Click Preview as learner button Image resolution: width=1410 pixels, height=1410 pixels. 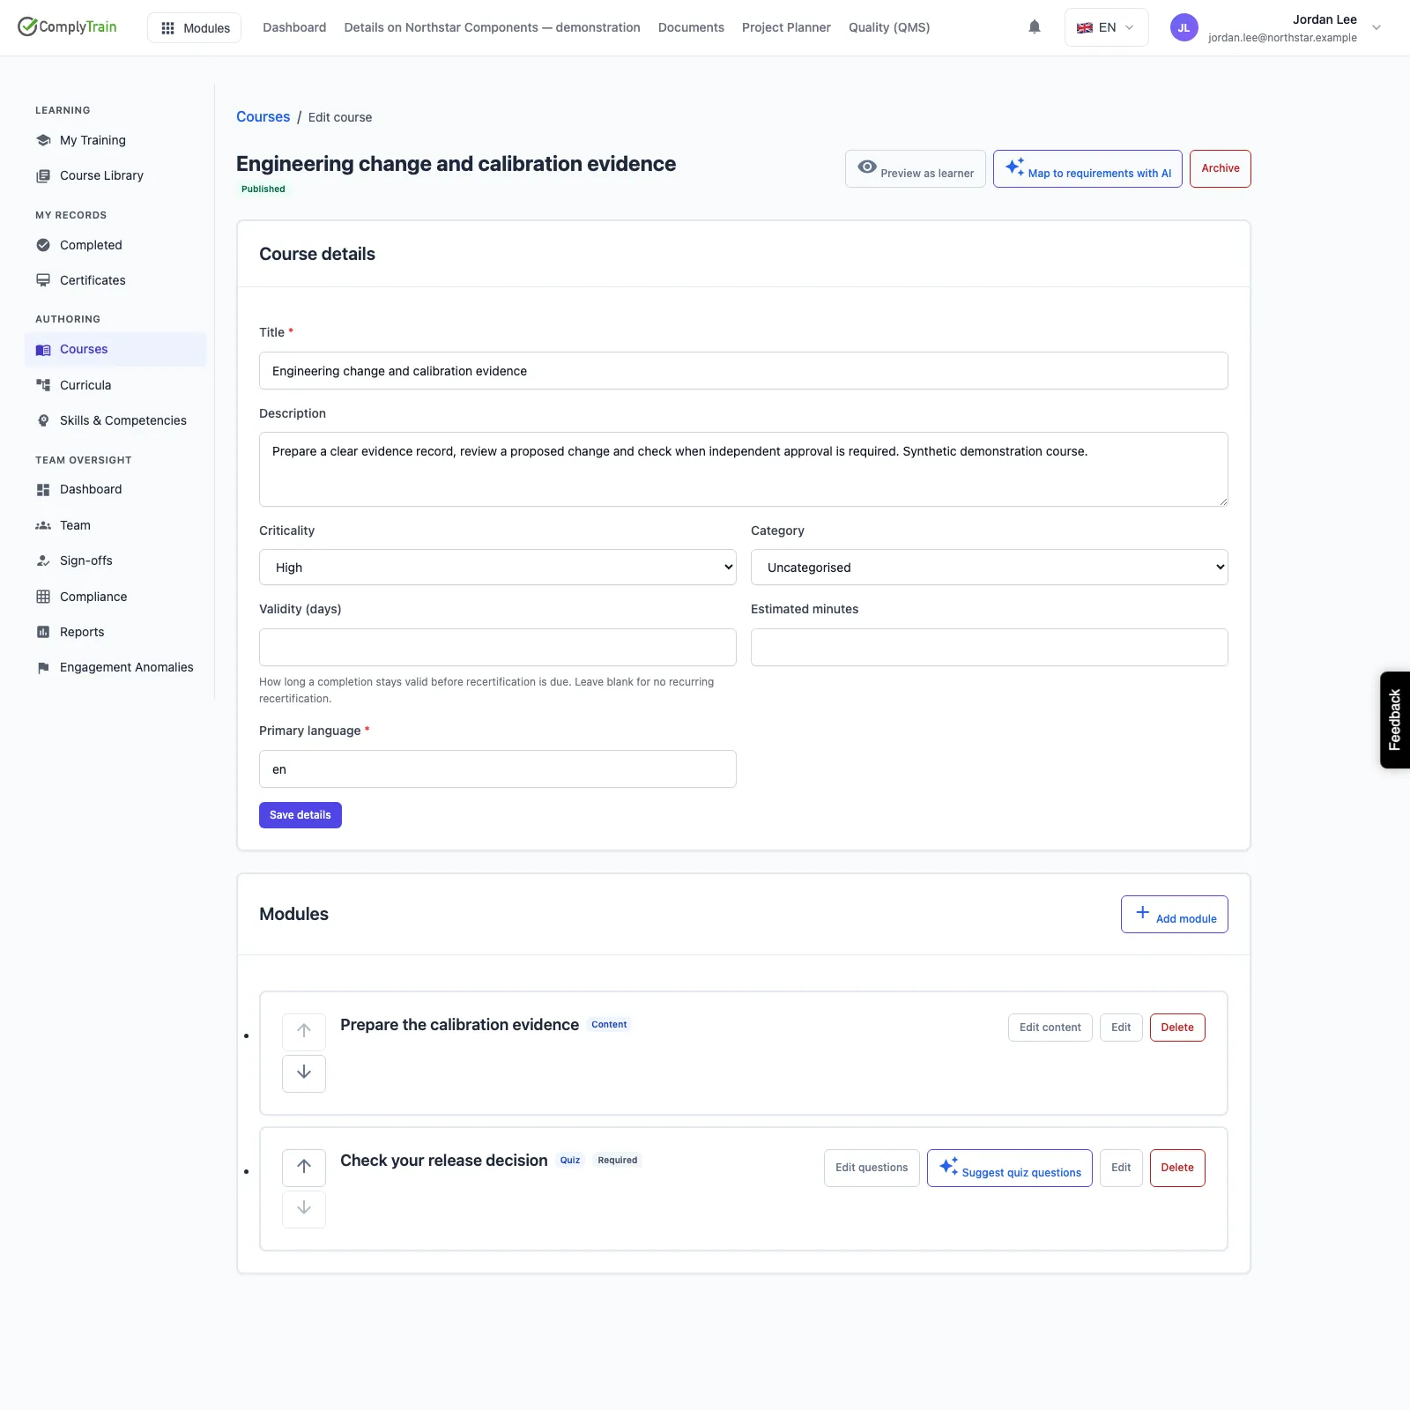tap(916, 168)
